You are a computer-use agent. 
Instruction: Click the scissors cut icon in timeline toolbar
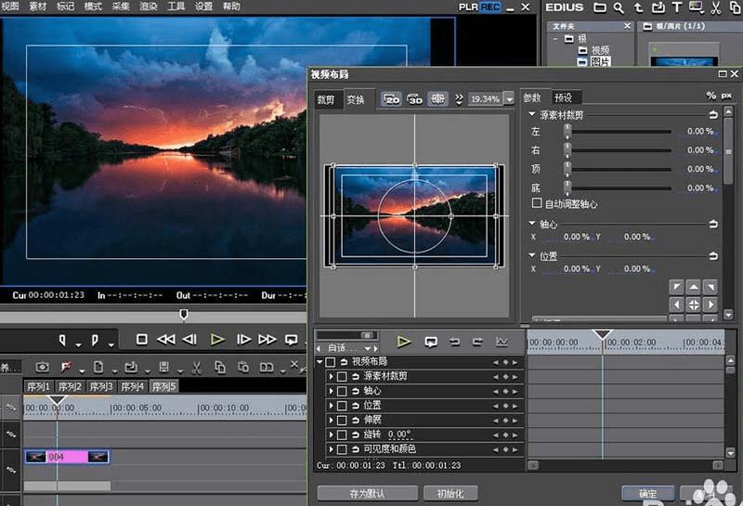pos(196,367)
